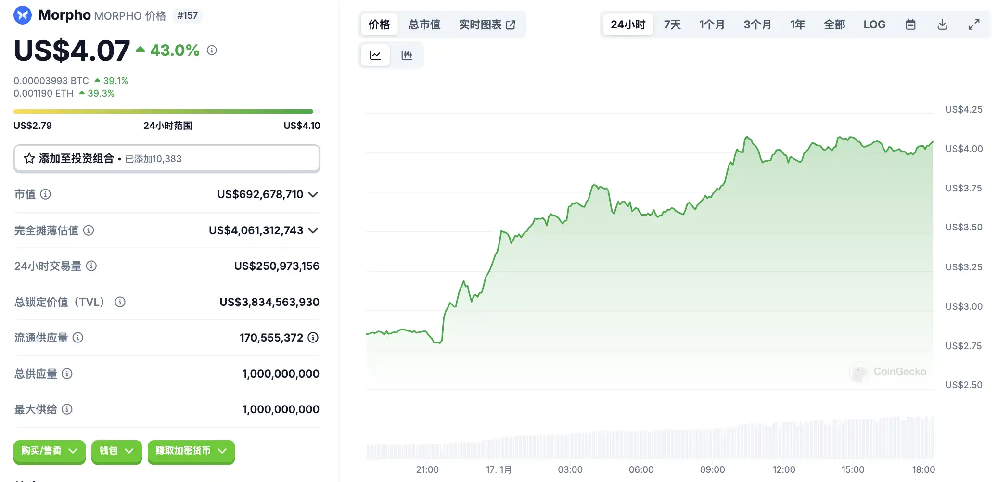Switch to the line chart view icon
The image size is (998, 482).
pos(375,55)
